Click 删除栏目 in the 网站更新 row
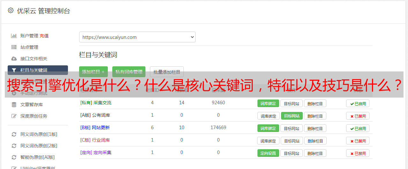The image size is (408, 169). pyautogui.click(x=315, y=128)
